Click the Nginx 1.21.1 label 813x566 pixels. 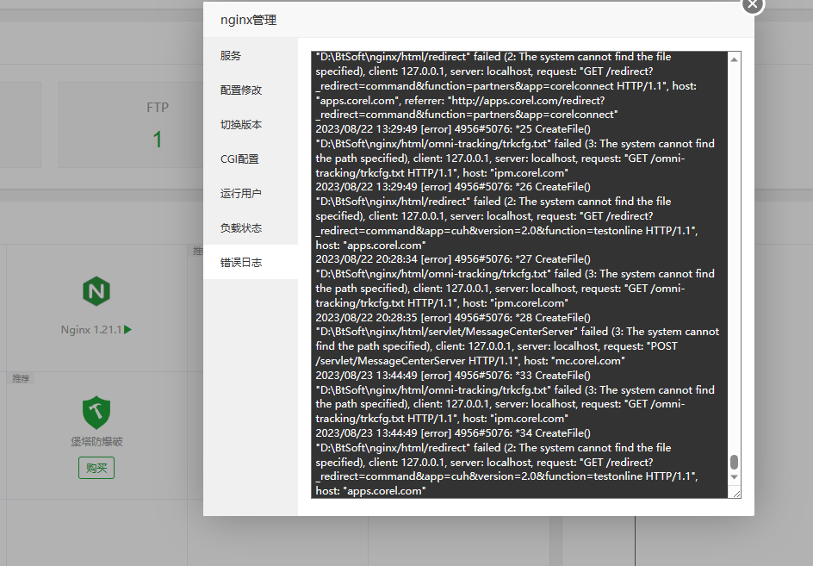click(x=91, y=329)
